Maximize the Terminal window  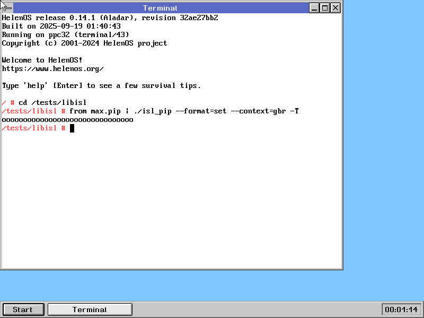tap(325, 8)
